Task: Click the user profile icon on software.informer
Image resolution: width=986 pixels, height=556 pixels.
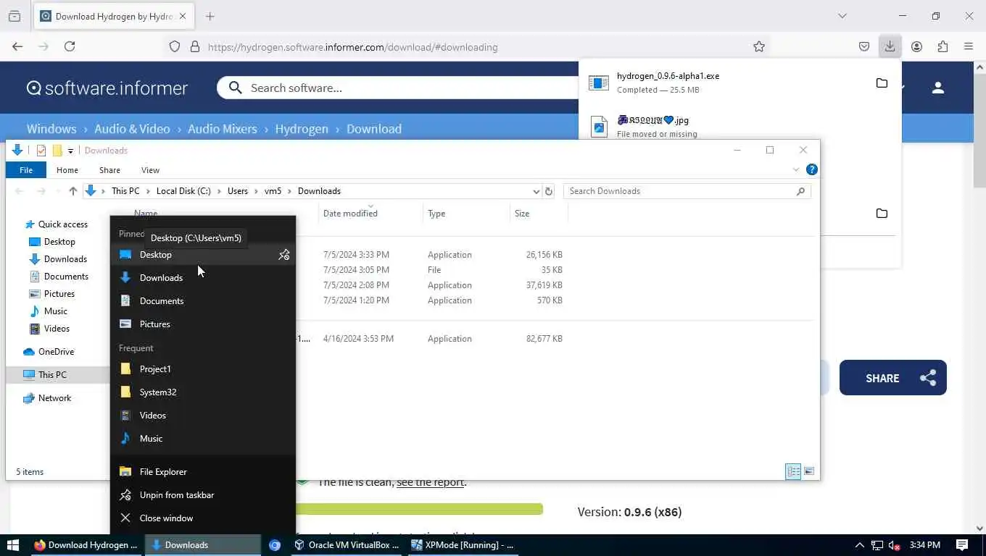Action: point(938,88)
